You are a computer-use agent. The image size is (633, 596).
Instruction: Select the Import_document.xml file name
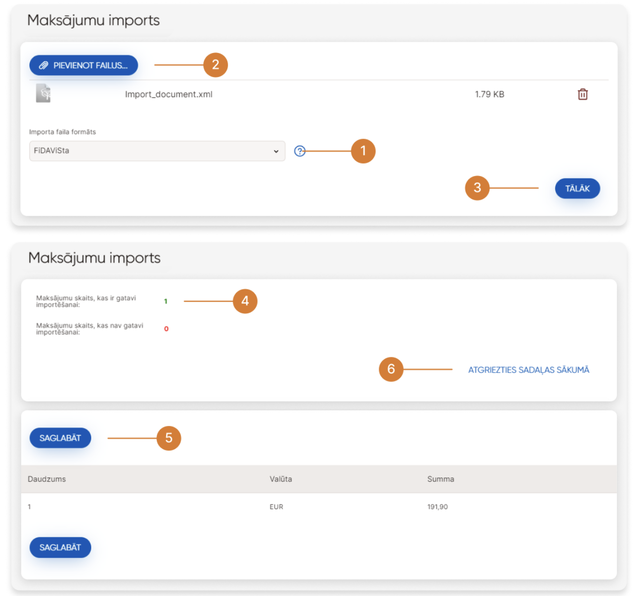[169, 94]
